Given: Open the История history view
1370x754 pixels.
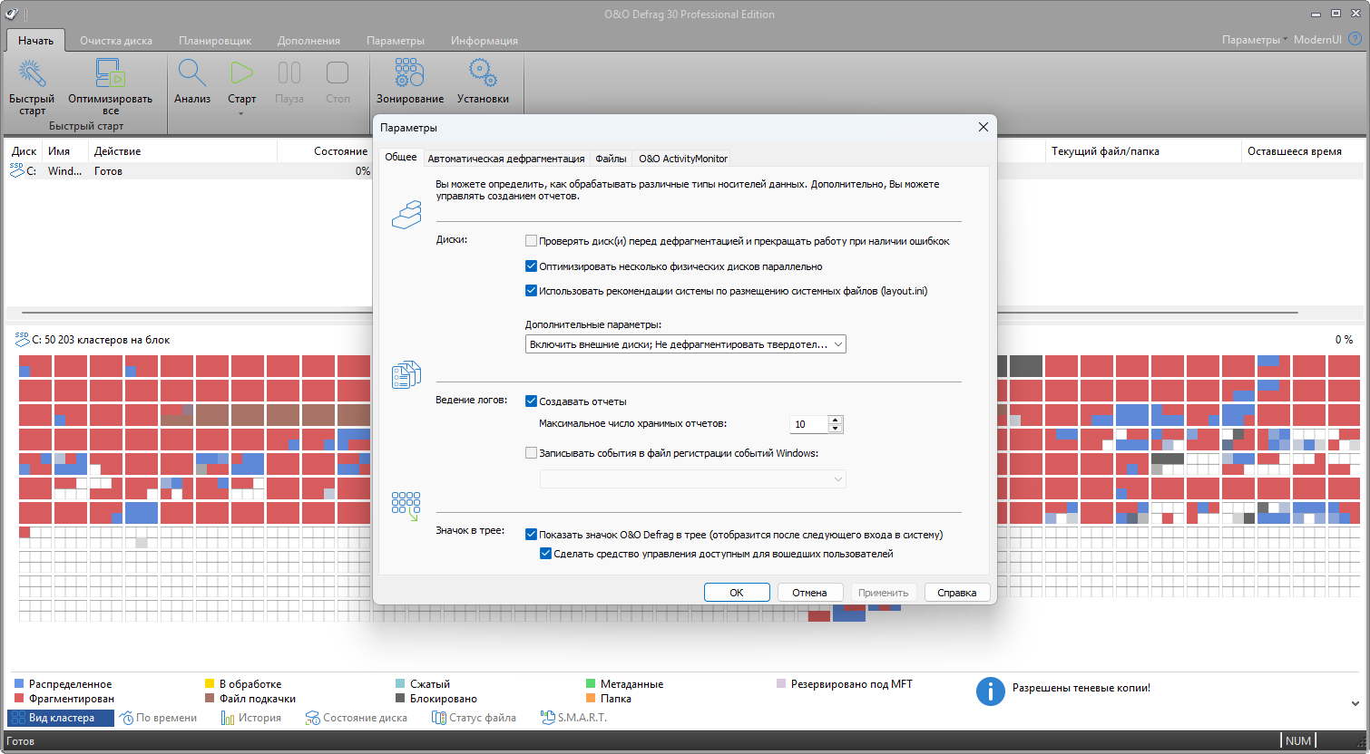Looking at the screenshot, I should [251, 718].
